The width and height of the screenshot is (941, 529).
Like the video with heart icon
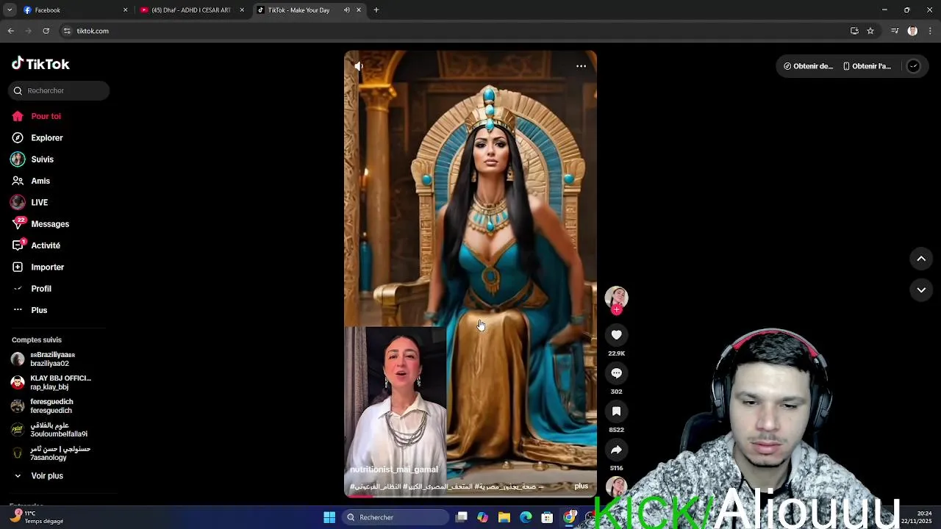(616, 335)
